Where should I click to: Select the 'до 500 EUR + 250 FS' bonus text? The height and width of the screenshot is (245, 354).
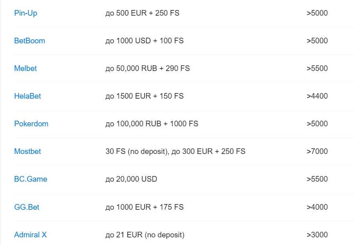coord(142,13)
